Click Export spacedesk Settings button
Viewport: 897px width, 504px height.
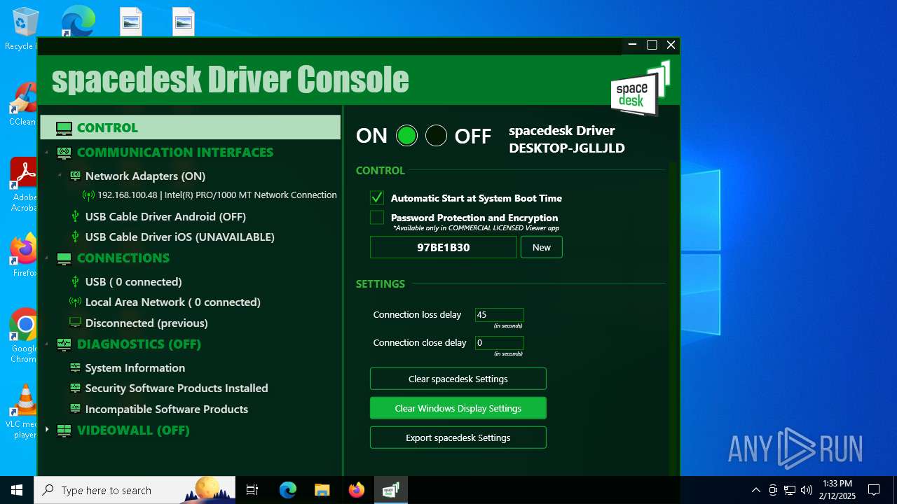[458, 437]
